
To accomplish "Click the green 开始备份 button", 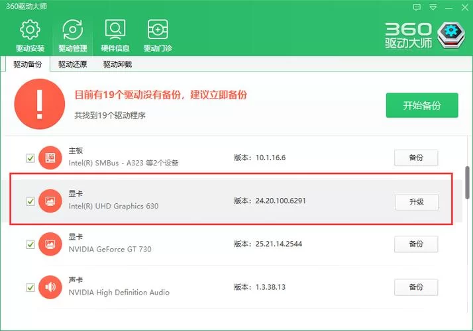I will (x=422, y=105).
